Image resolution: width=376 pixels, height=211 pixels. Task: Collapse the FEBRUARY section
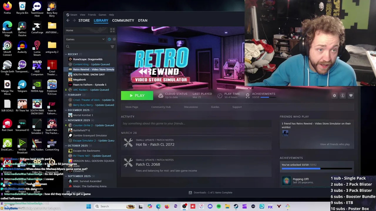click(66, 95)
